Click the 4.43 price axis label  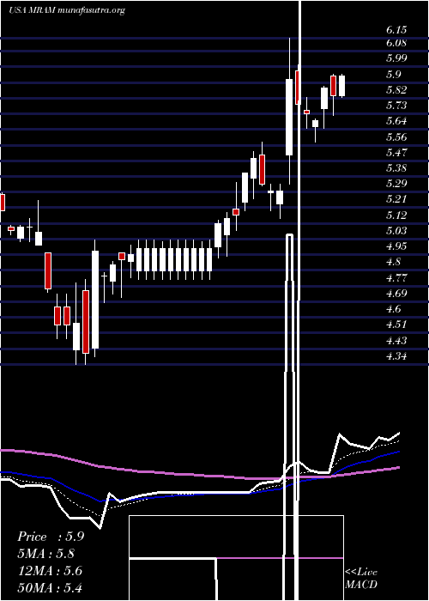point(396,340)
